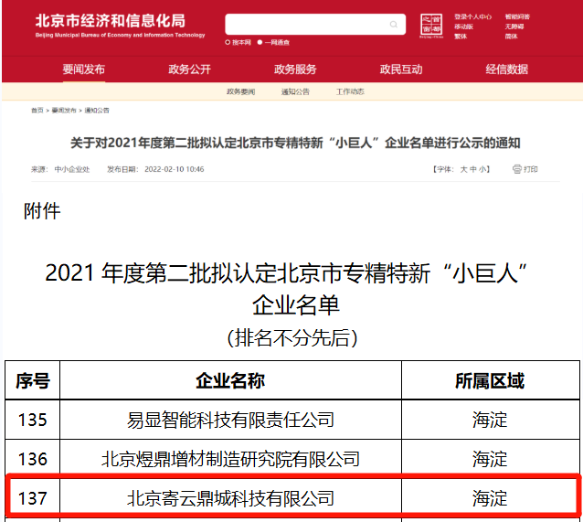Go to the 政务服务 section
This screenshot has width=583, height=522.
pyautogui.click(x=295, y=69)
